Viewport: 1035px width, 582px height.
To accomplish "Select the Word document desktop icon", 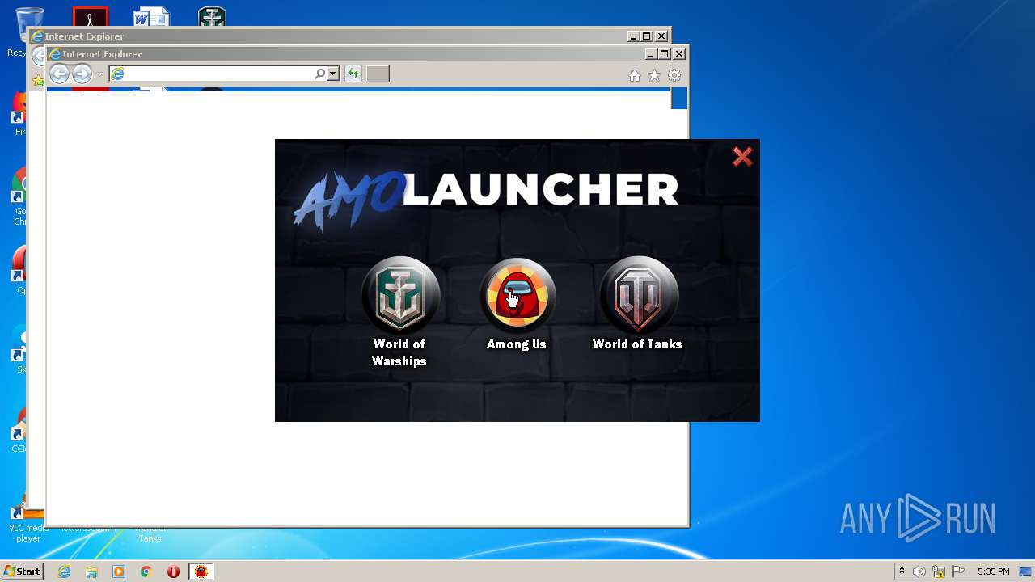I will (x=151, y=17).
